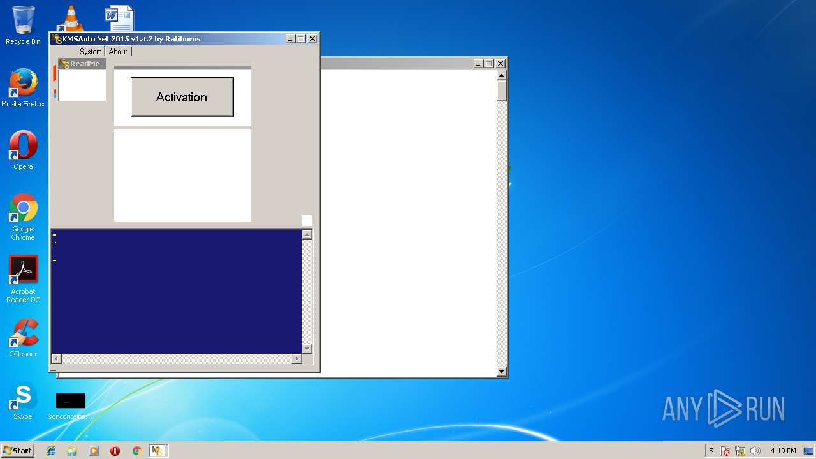Image resolution: width=816 pixels, height=459 pixels.
Task: Maximize the background white window
Action: 489,63
